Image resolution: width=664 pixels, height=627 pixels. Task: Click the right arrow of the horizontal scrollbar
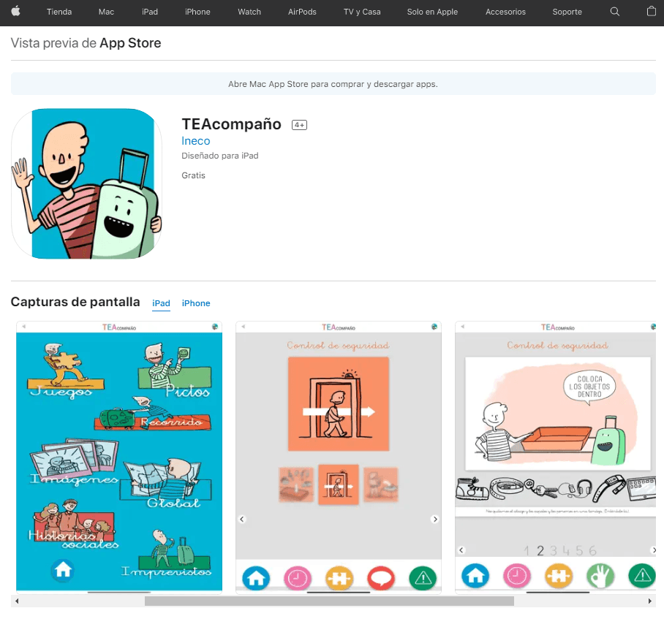(x=650, y=601)
